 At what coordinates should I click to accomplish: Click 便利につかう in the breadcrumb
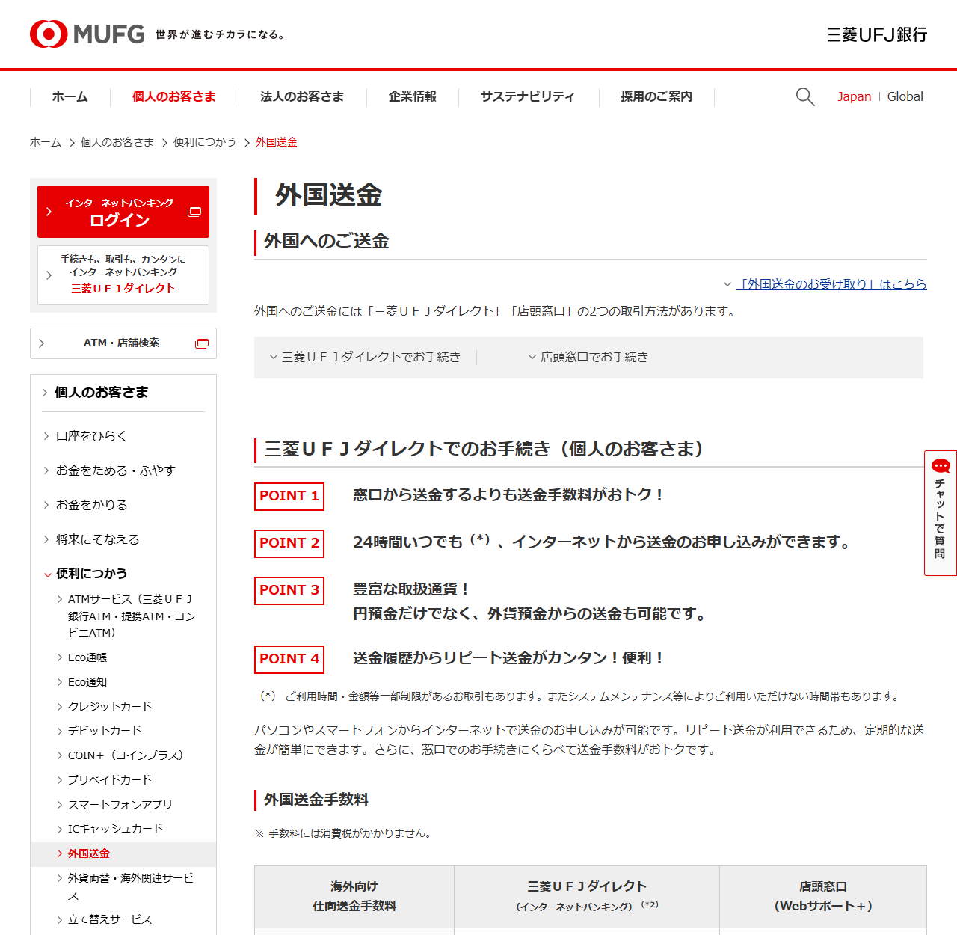pos(205,142)
